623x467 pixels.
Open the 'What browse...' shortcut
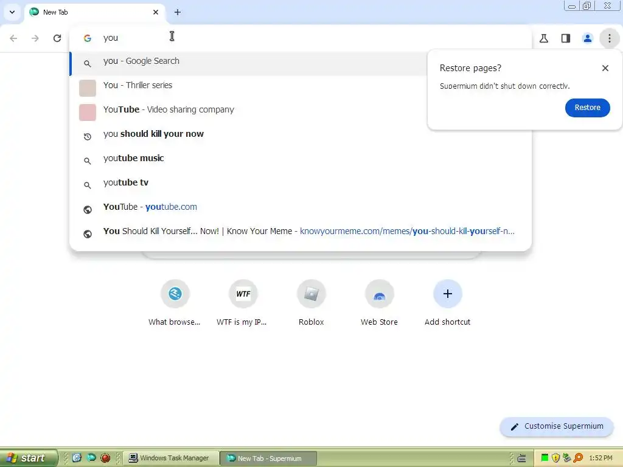click(x=175, y=304)
